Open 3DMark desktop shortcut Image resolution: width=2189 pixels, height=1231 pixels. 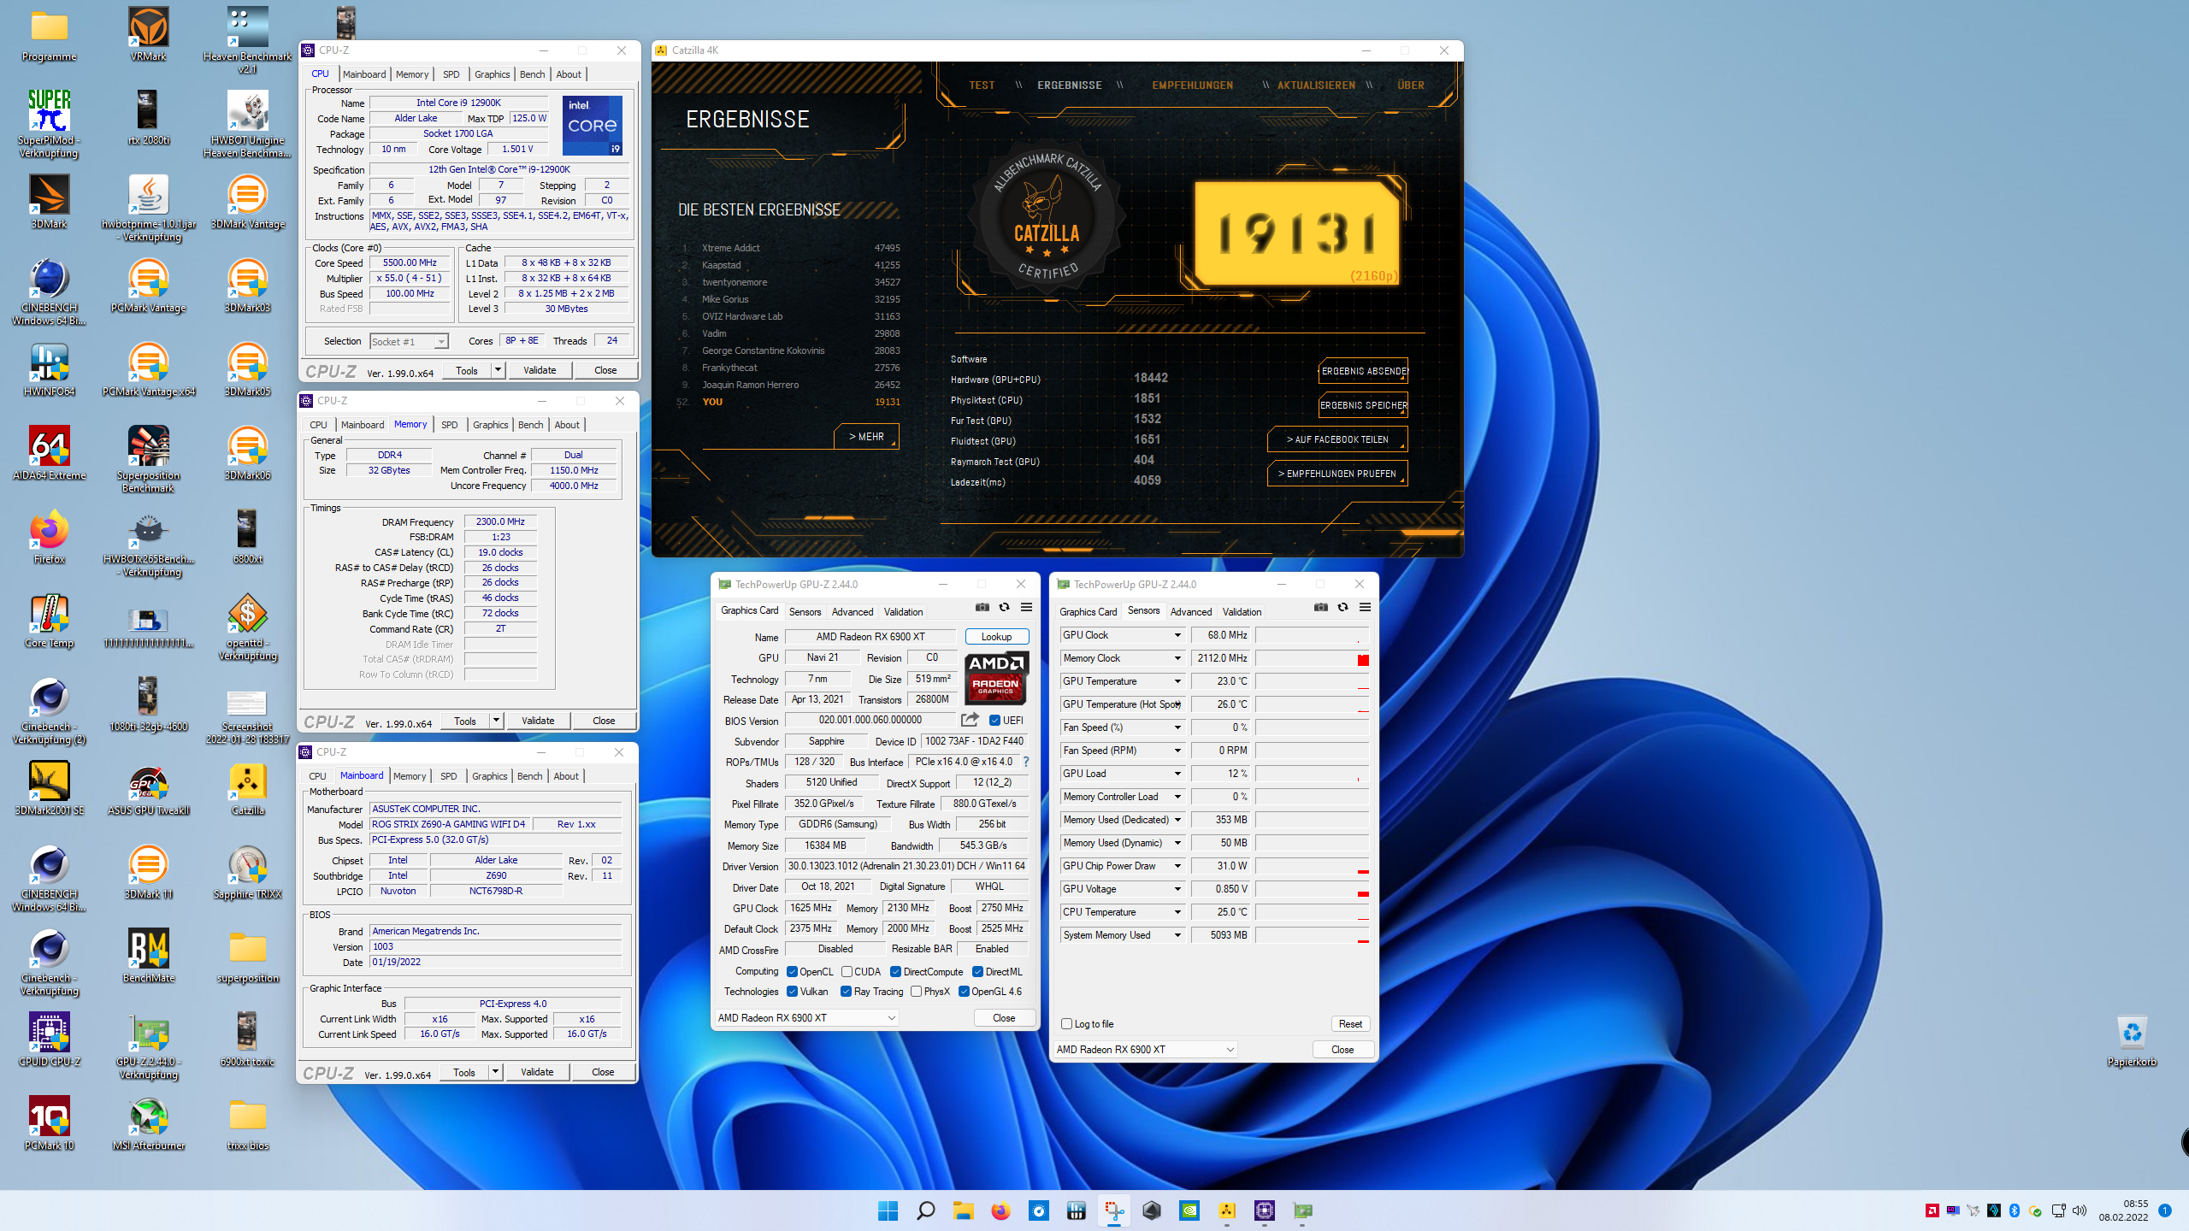pyautogui.click(x=49, y=202)
